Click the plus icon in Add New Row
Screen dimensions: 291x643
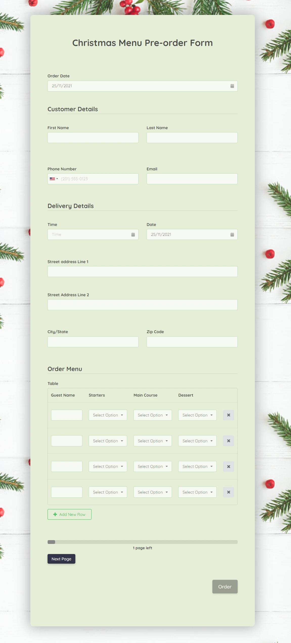pyautogui.click(x=55, y=514)
